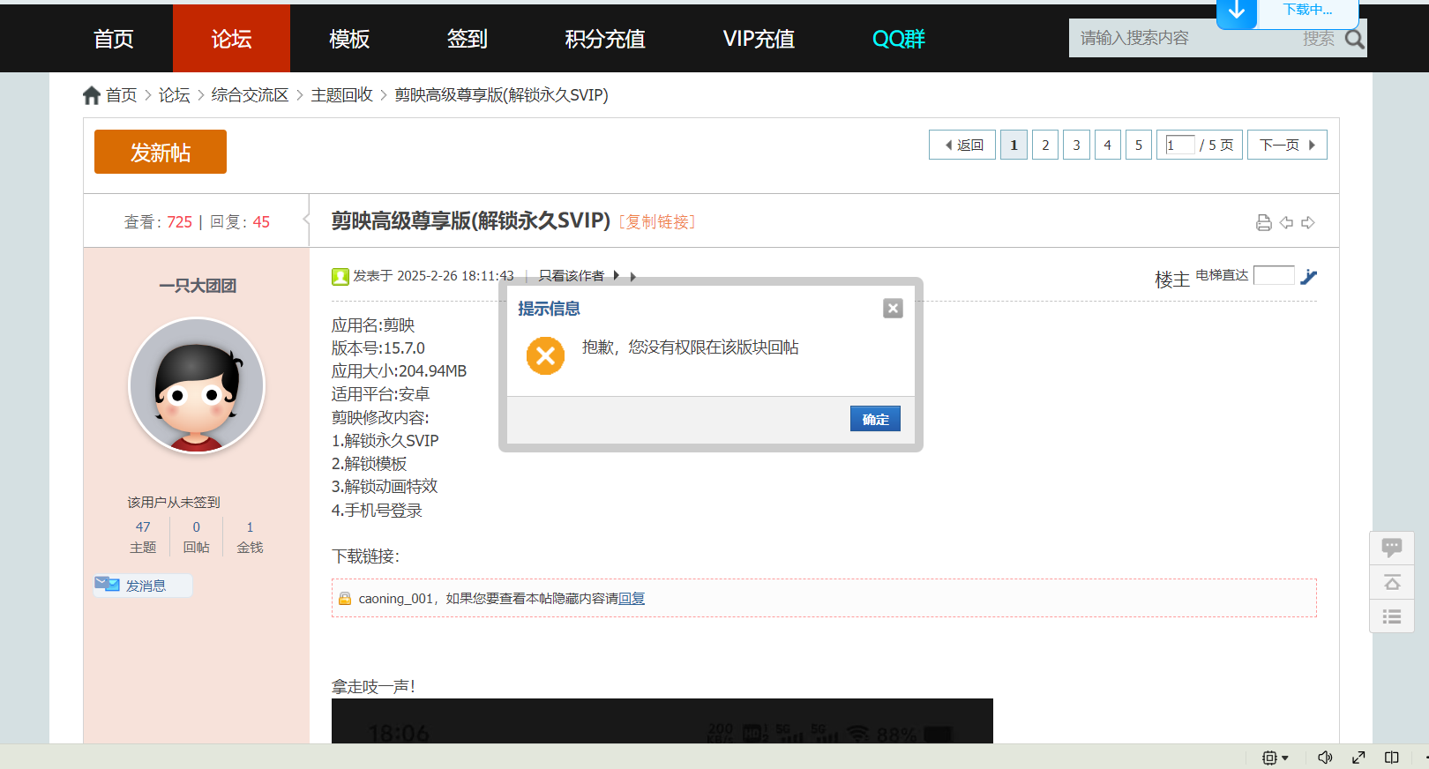The height and width of the screenshot is (769, 1429).
Task: Click the 复制链接 link
Action: 657,221
